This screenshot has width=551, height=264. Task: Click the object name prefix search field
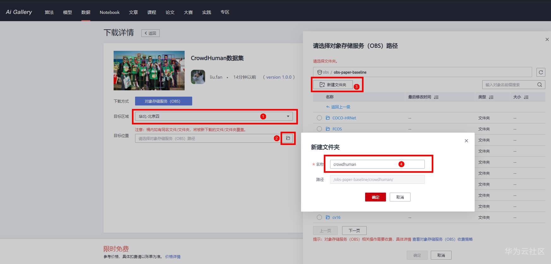coord(509,85)
